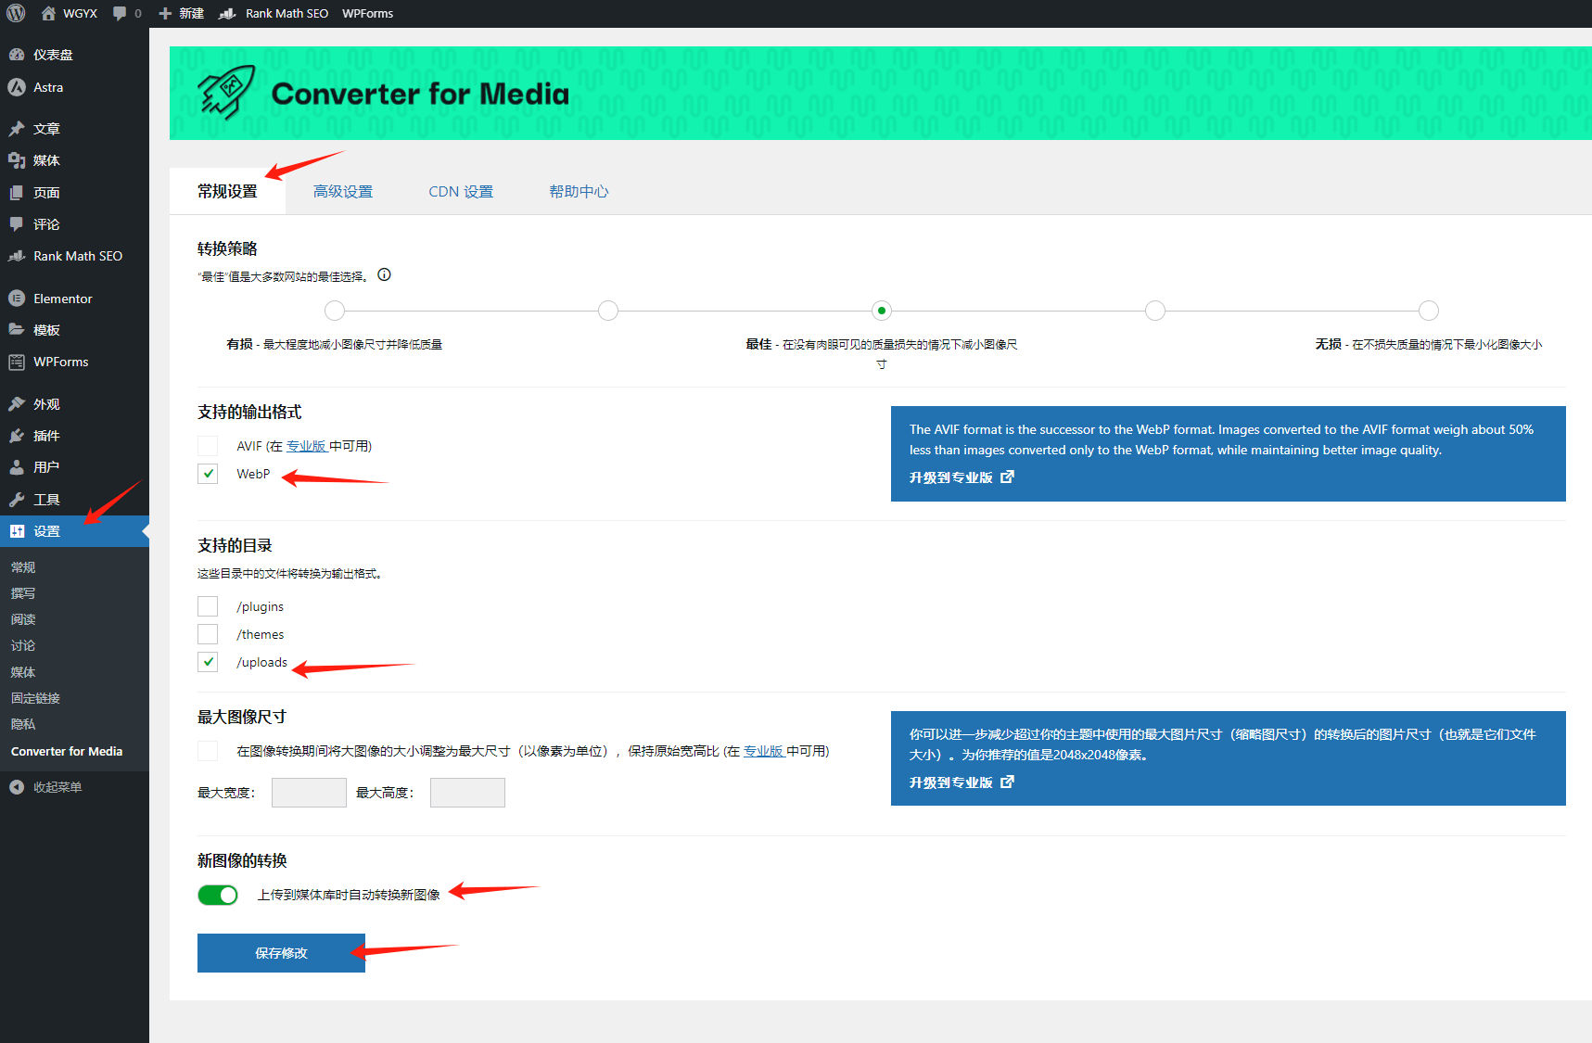Image resolution: width=1592 pixels, height=1043 pixels.
Task: Open 专业版 link next to AVIF
Action: [x=306, y=446]
